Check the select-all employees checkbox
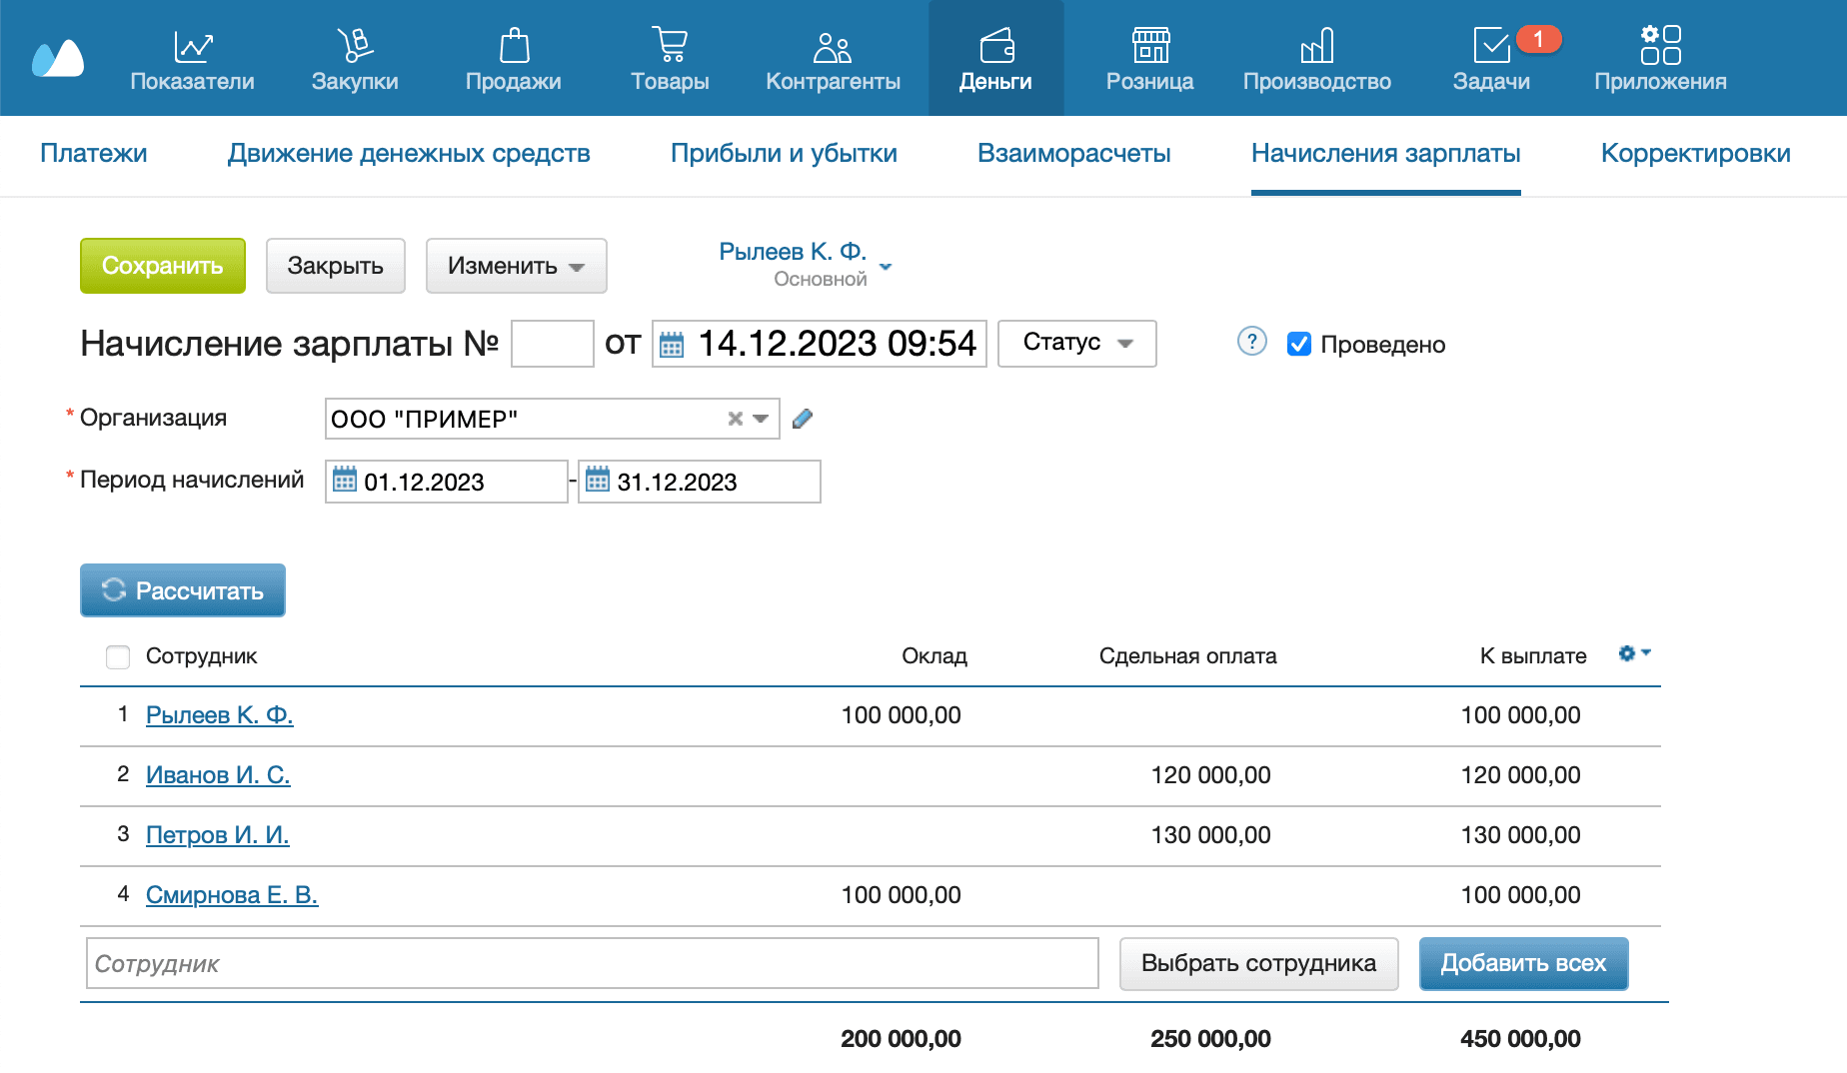Screen dimensions: 1847x1073 tap(118, 656)
